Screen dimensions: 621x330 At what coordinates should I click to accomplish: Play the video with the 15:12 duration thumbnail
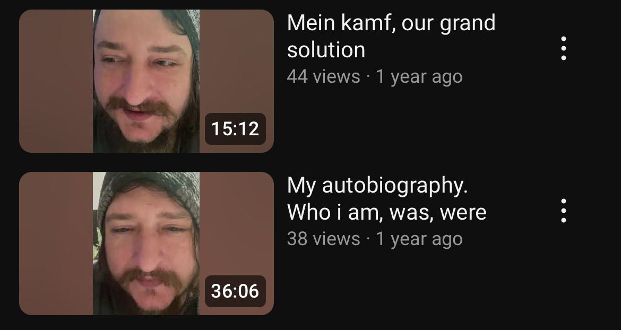click(146, 81)
